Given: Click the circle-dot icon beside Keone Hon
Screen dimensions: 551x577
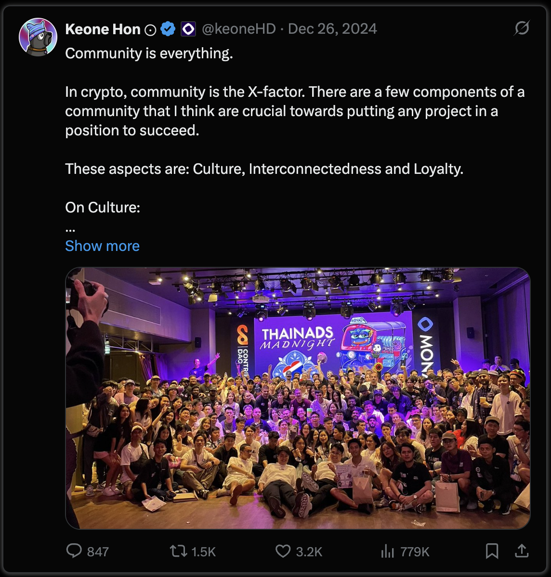Looking at the screenshot, I should (150, 30).
